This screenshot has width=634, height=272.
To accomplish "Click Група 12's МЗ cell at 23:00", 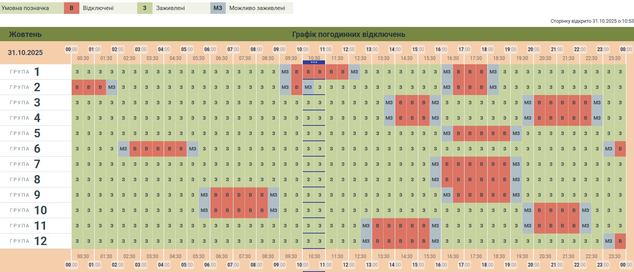I will (609, 241).
